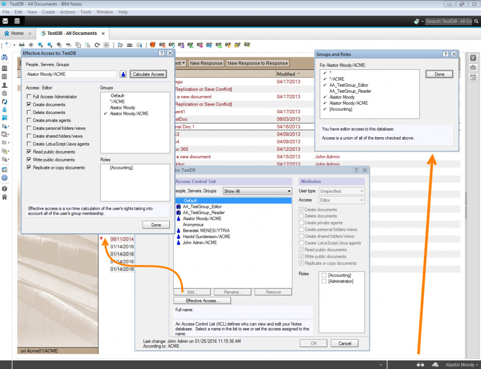Select John Admin/ACME in ACL list
Screen dimensions: 481x369
click(x=199, y=242)
